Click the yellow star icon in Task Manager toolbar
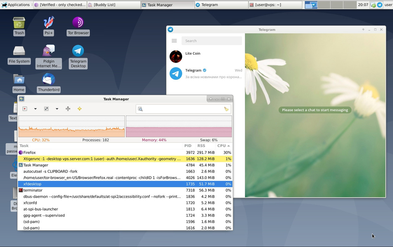 (79, 109)
